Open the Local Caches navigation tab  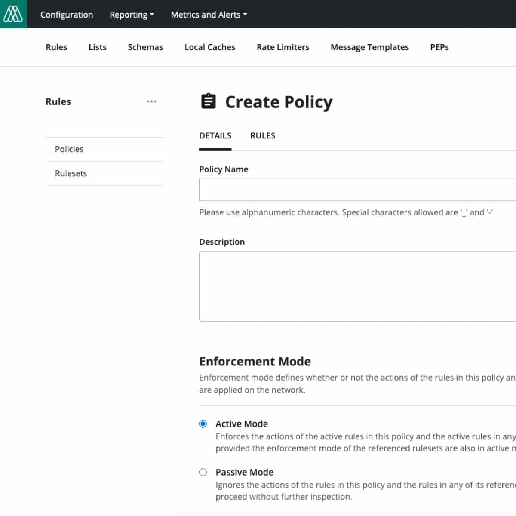(210, 47)
